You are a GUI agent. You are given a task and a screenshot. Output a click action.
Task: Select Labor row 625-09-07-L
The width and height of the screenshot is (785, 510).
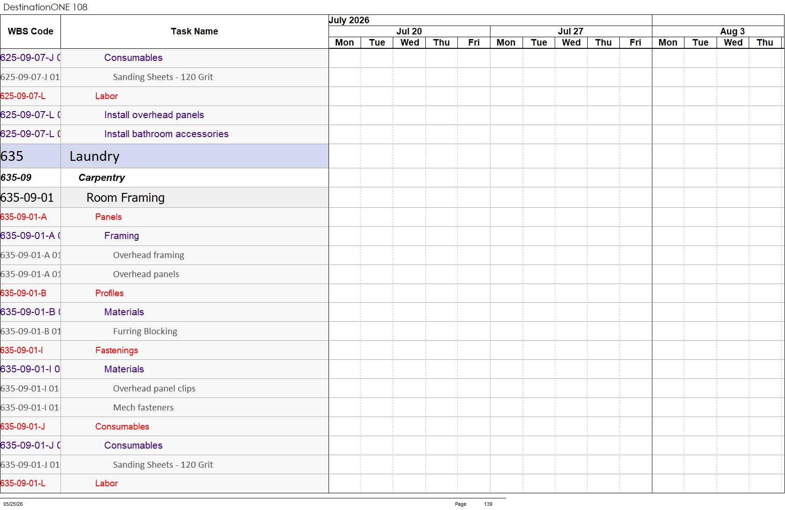coord(164,96)
